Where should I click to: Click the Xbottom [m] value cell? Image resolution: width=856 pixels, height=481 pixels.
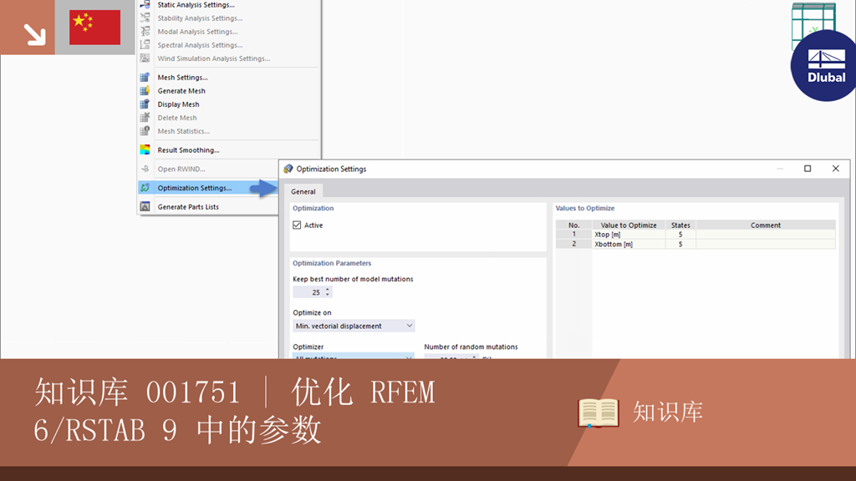pyautogui.click(x=629, y=245)
